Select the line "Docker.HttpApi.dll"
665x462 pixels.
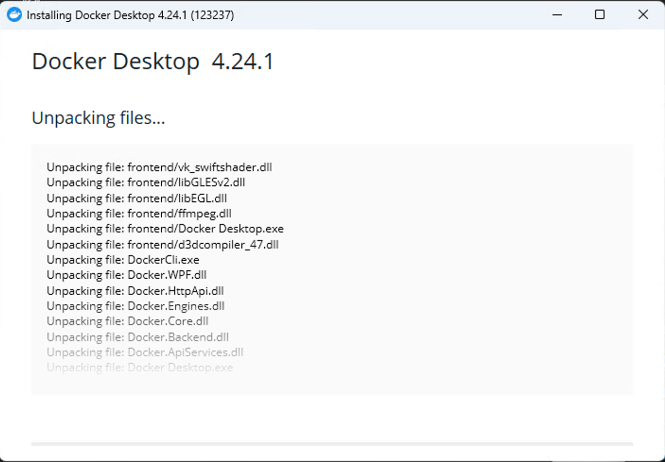pyautogui.click(x=135, y=291)
